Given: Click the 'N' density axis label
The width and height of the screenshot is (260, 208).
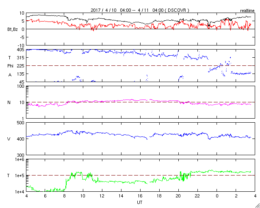Looking at the screenshot, I should pos(9,102).
